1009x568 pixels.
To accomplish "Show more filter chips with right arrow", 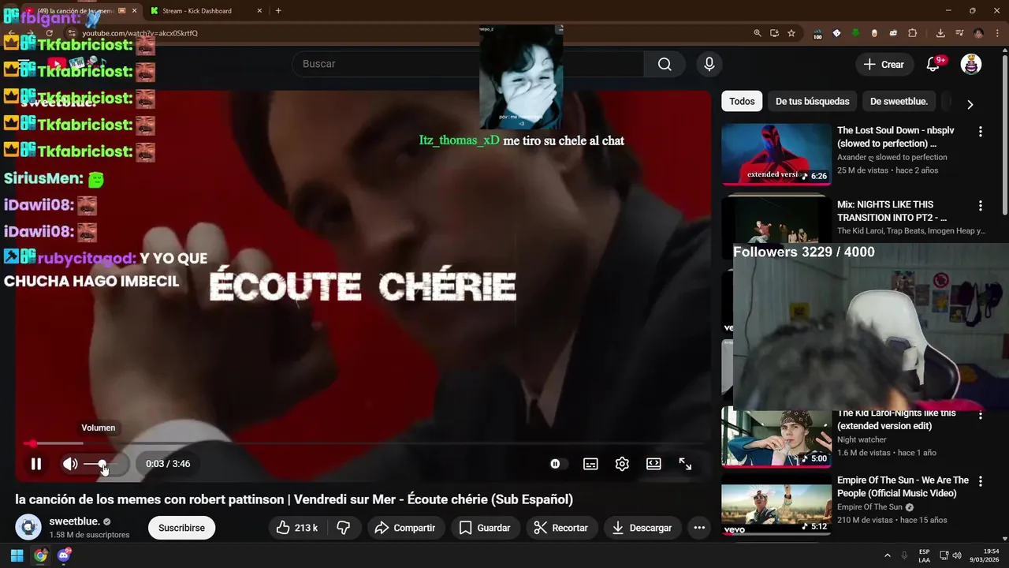I will (x=970, y=104).
